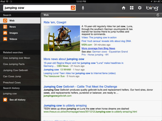Screen dimensions: 162x121
Task: Open More coverage from Bing News
Action: (98, 48)
